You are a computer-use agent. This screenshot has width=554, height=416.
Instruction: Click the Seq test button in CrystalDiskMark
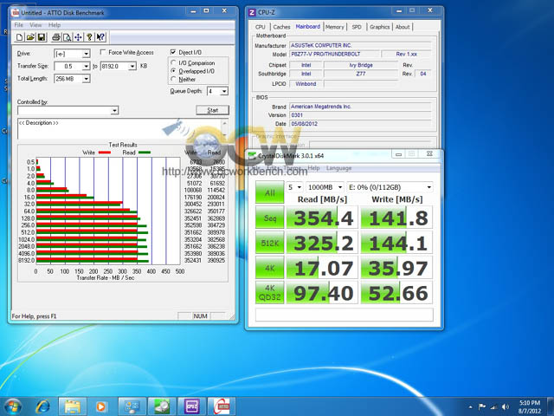[x=269, y=218]
